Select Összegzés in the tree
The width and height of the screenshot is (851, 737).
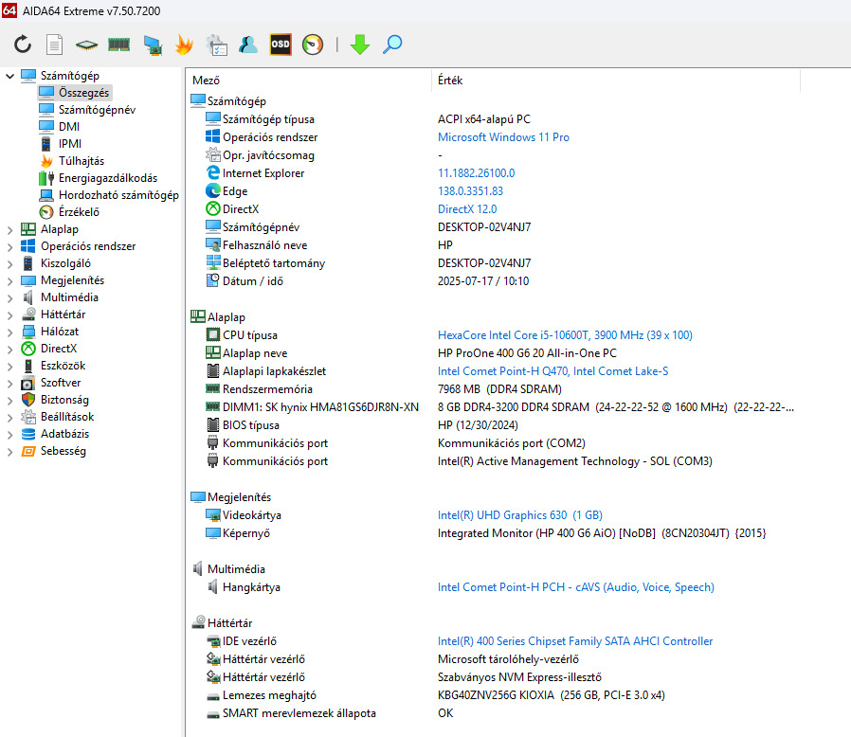[83, 93]
